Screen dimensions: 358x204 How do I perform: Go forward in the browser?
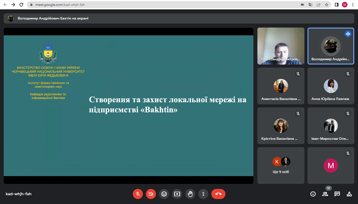[x=13, y=4]
